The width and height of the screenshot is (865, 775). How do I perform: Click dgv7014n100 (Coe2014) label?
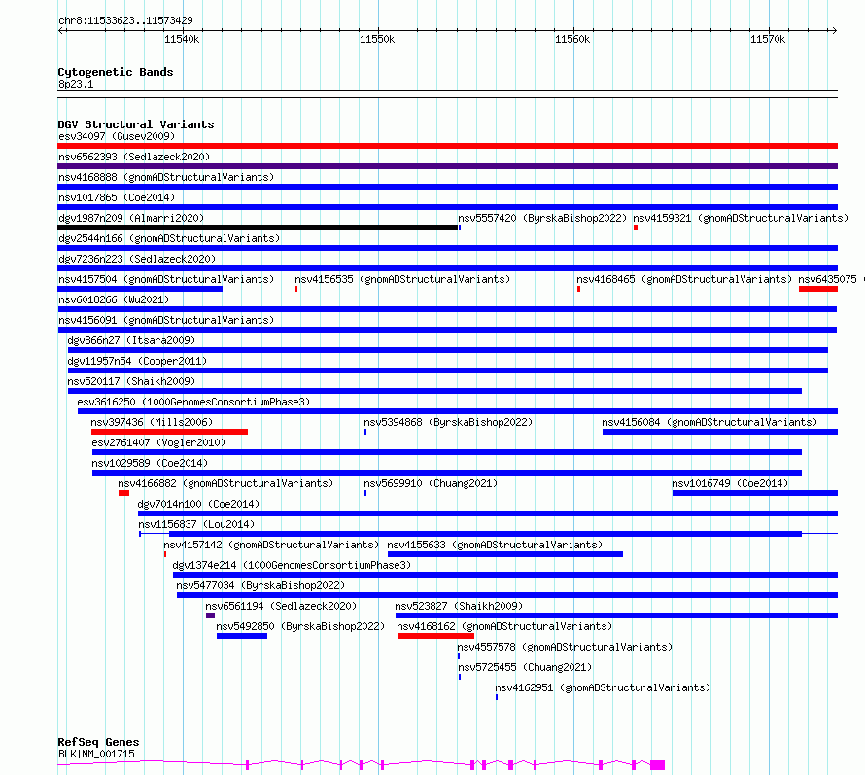pyautogui.click(x=198, y=504)
